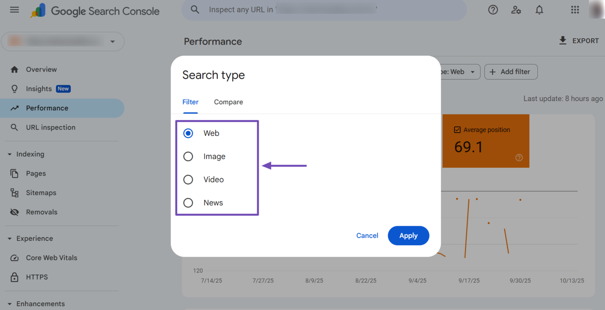Collapse the Indexing section
This screenshot has width=605, height=310.
click(10, 154)
